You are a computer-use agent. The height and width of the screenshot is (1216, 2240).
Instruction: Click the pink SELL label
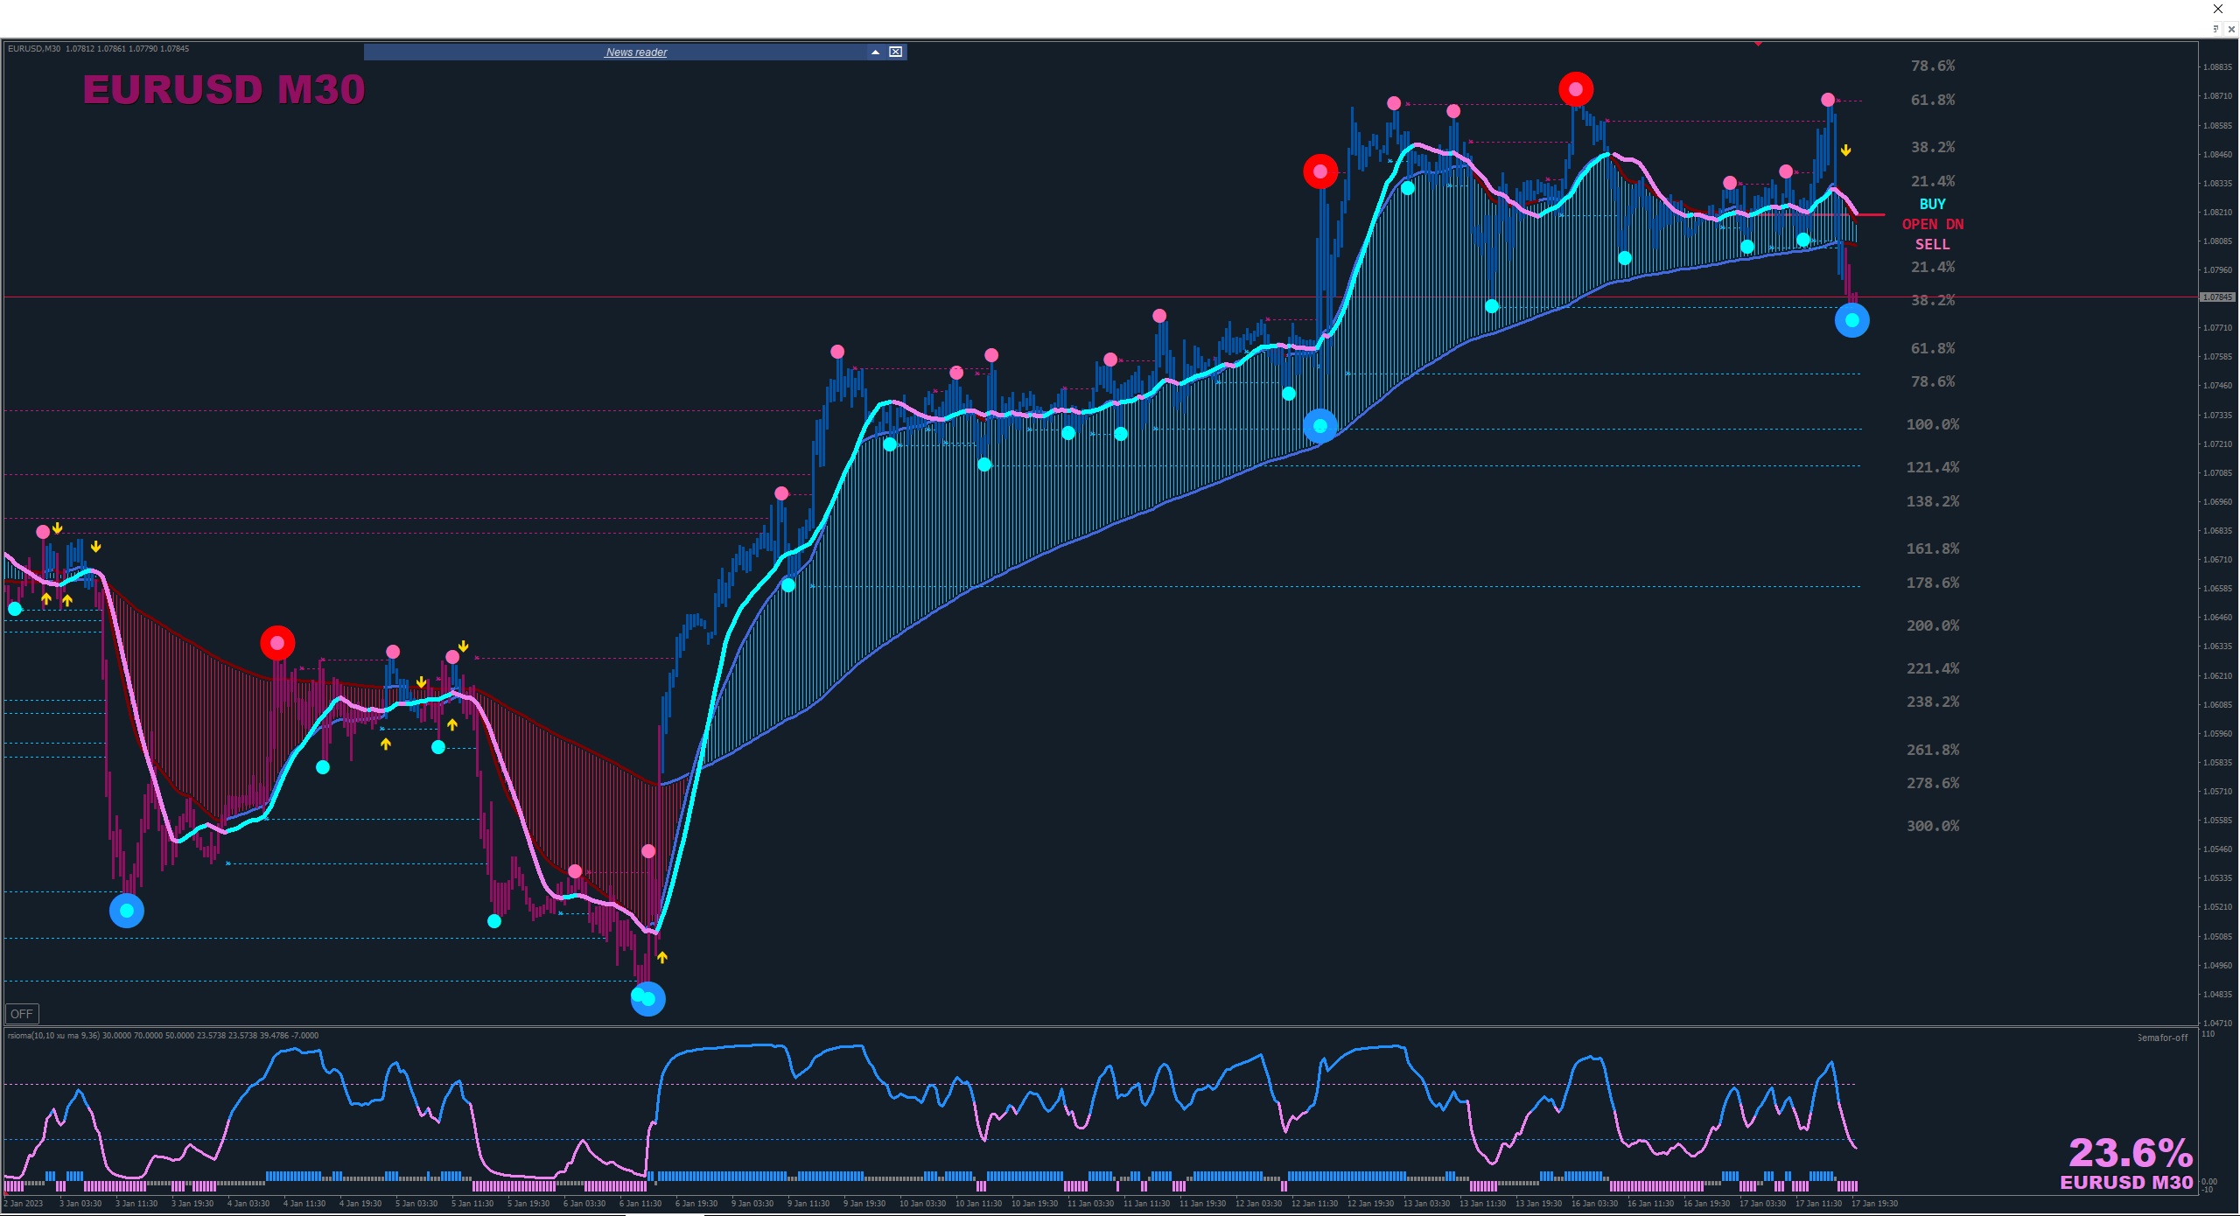point(1932,244)
